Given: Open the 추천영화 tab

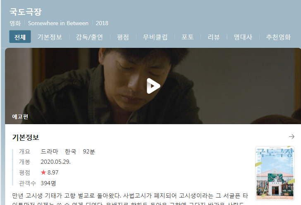Looking at the screenshot, I should (278, 37).
